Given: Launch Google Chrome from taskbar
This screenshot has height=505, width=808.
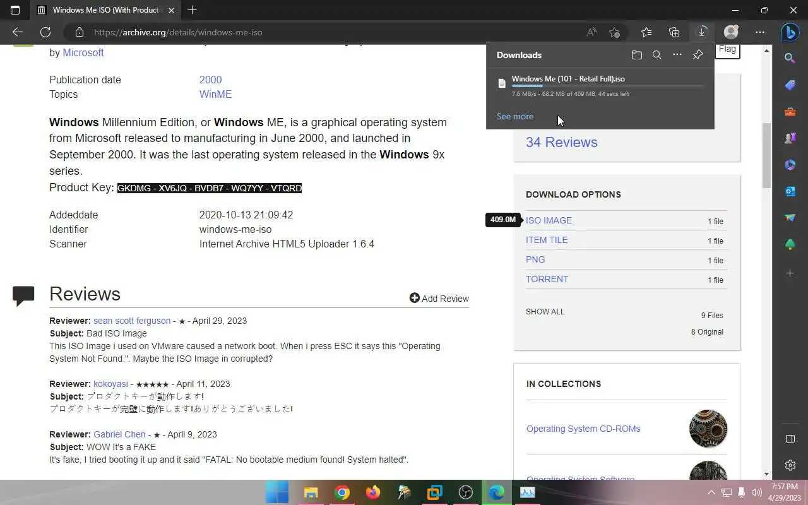Looking at the screenshot, I should click(342, 492).
